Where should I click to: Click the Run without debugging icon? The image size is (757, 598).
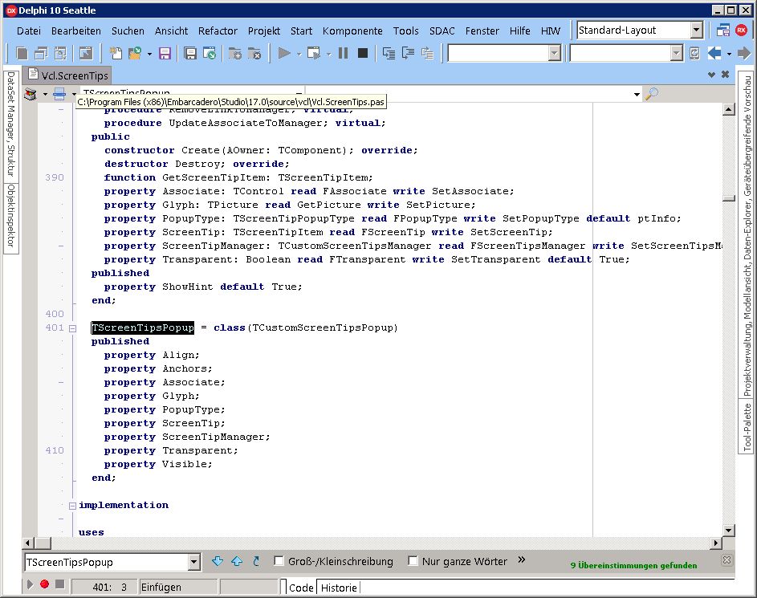tap(314, 53)
